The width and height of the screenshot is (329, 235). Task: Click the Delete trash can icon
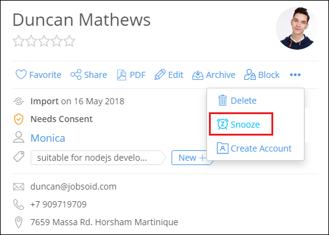(x=222, y=100)
